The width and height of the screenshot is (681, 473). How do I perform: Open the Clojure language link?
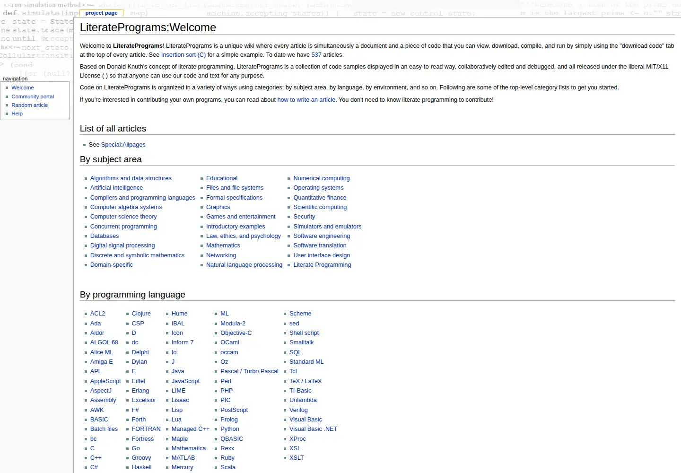point(141,314)
